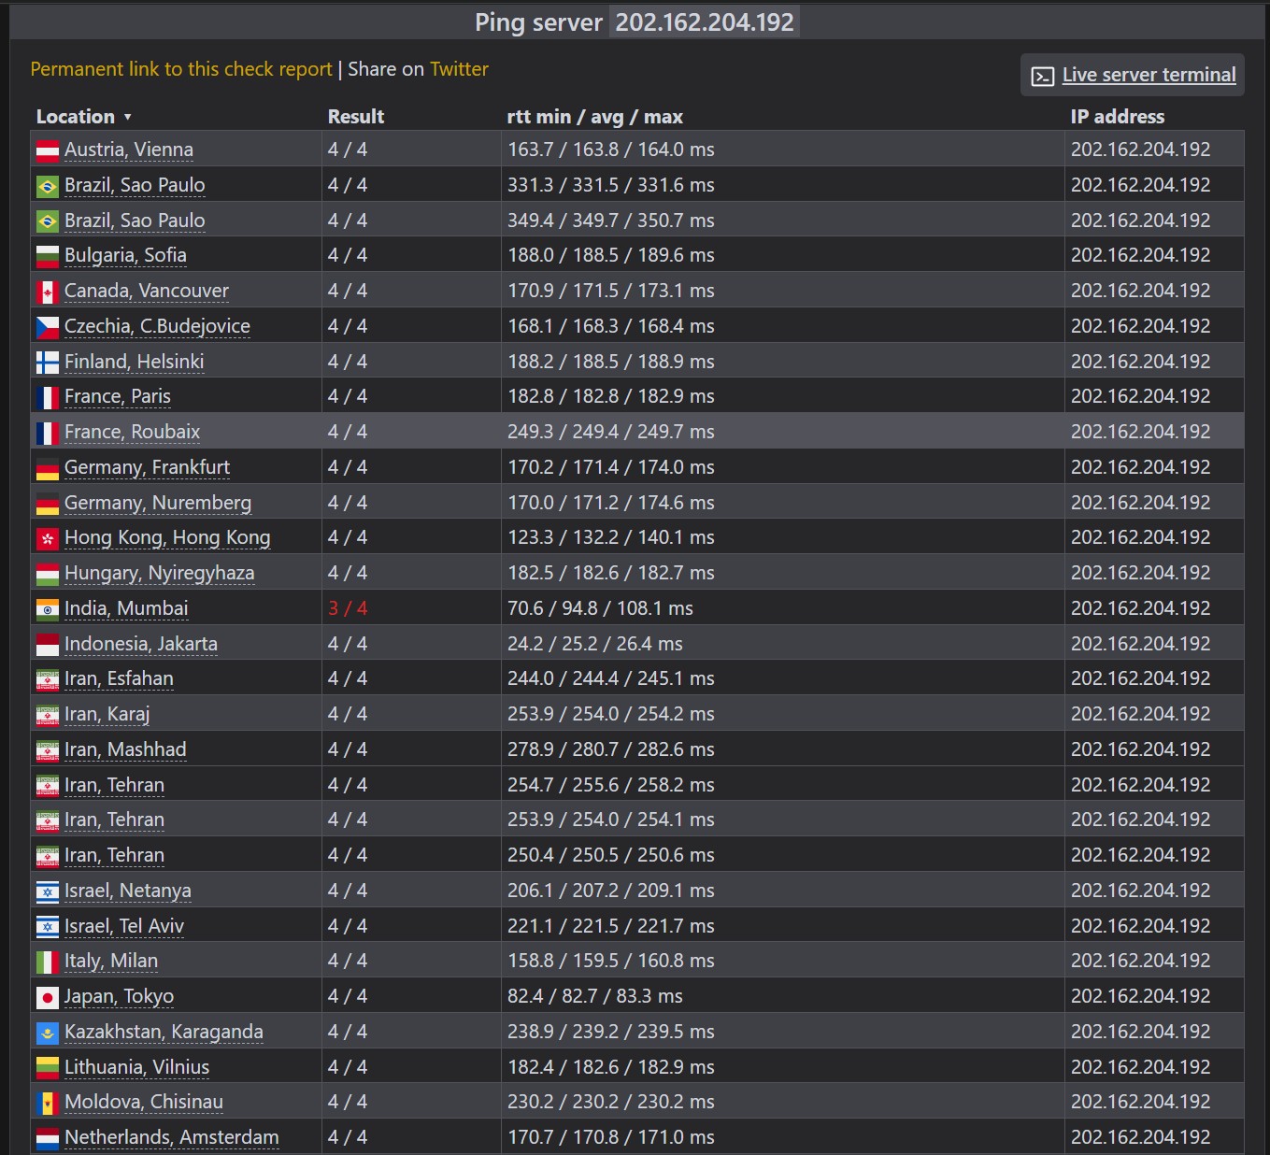Screen dimensions: 1270x1155
Task: Share the report on Twitter link
Action: 459,69
